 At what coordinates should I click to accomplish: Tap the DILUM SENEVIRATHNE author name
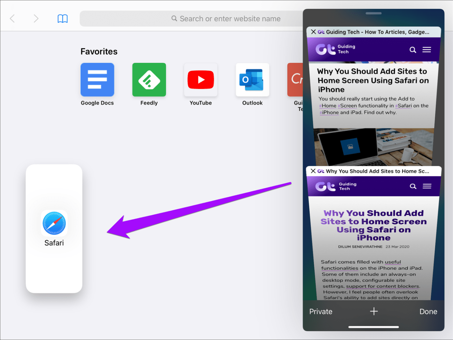point(360,247)
